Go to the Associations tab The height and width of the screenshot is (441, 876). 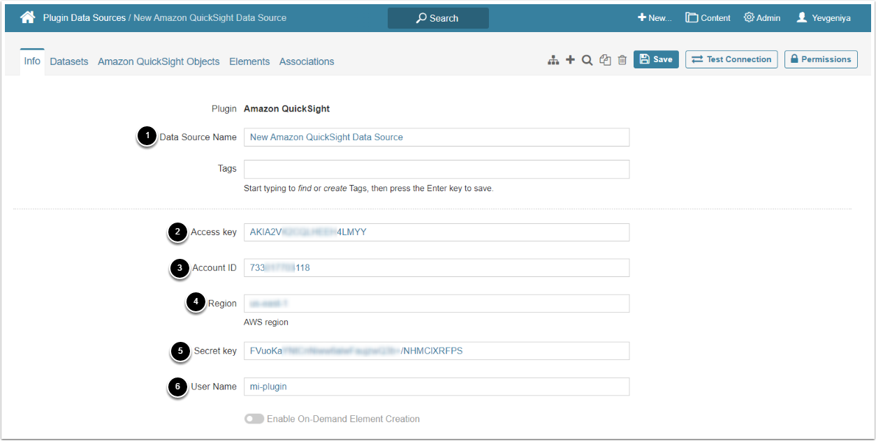click(307, 61)
